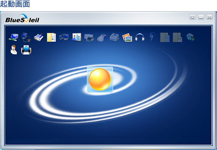Select the Dial-up Networking phone icon
The image size is (217, 150).
pos(26,37)
